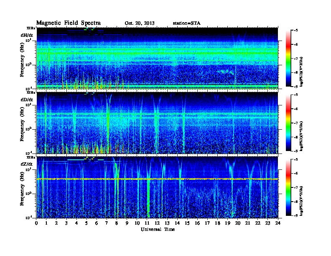331x256 pixels.
Task: Click hour "22" on the Universal Time axis
Action: 258,223
